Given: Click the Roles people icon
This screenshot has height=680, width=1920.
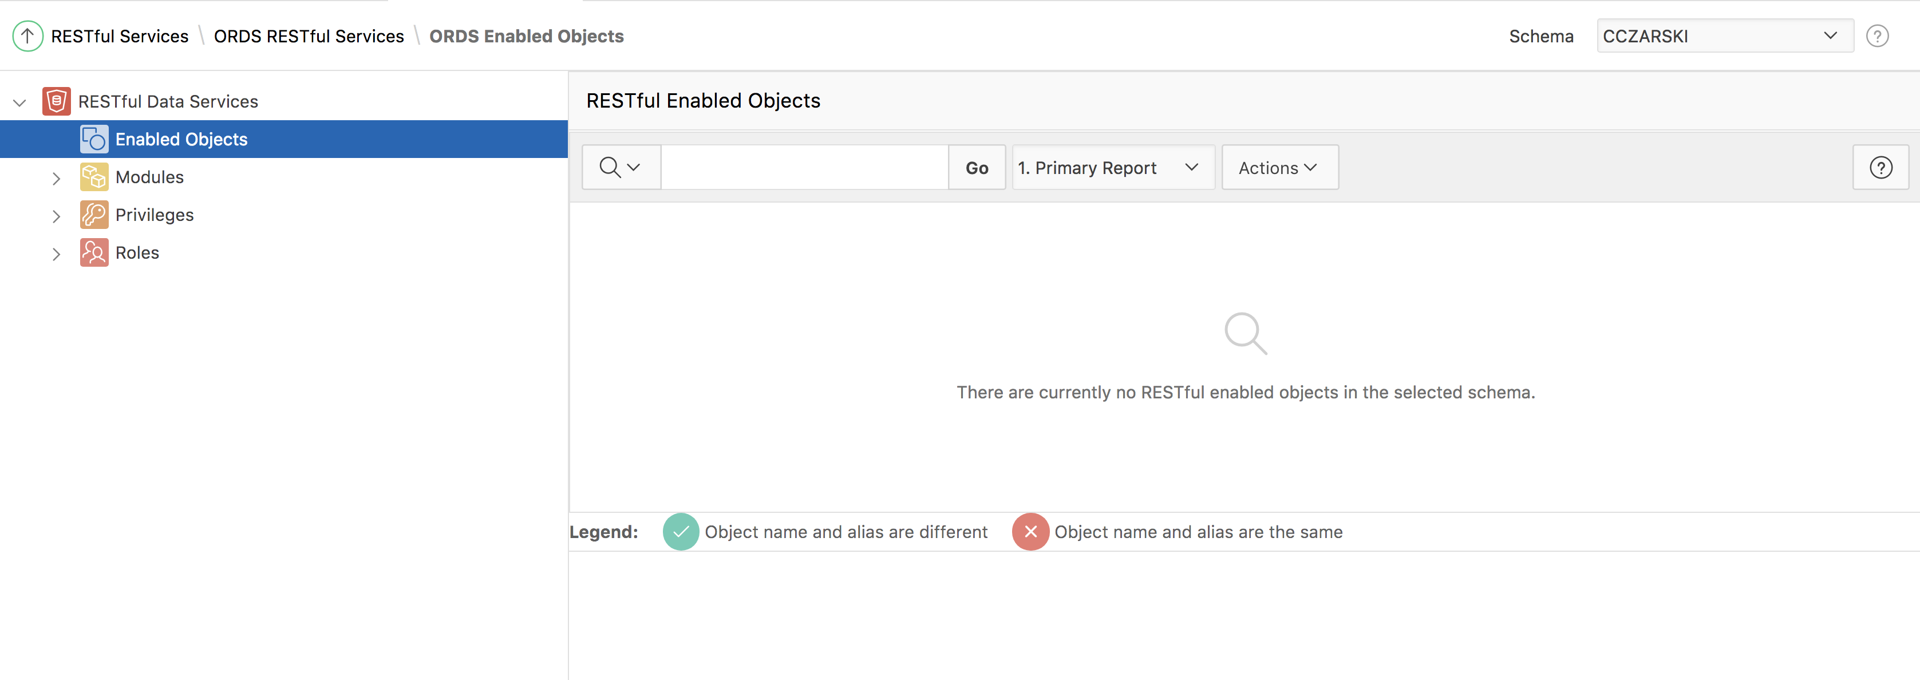Looking at the screenshot, I should (x=94, y=253).
